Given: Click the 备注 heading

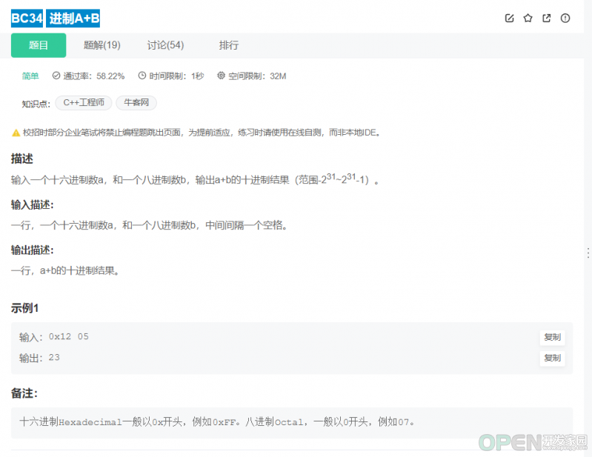Looking at the screenshot, I should (x=24, y=393).
